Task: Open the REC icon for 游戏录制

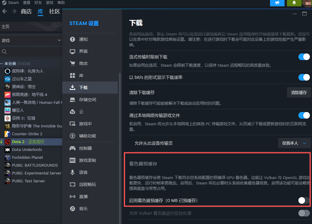Action: tap(72, 160)
